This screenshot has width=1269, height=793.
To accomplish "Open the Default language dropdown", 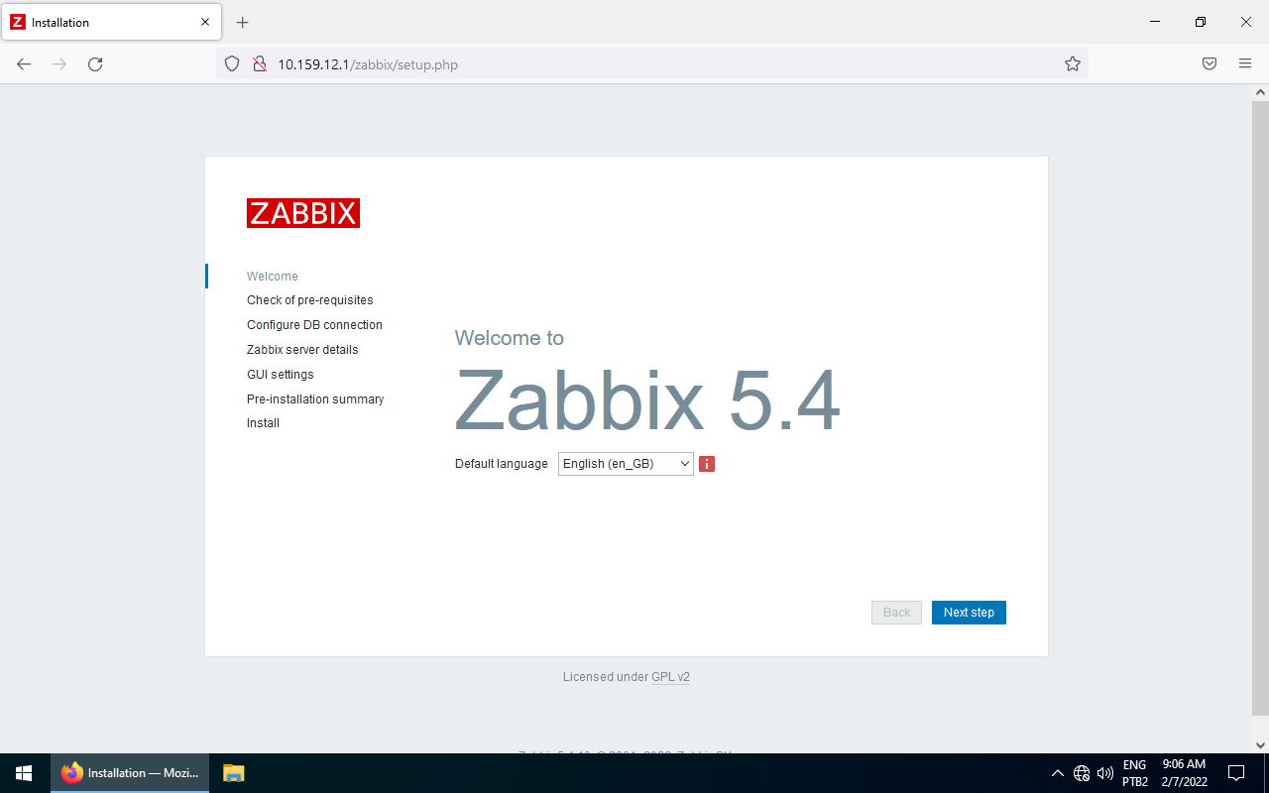I will coord(625,463).
